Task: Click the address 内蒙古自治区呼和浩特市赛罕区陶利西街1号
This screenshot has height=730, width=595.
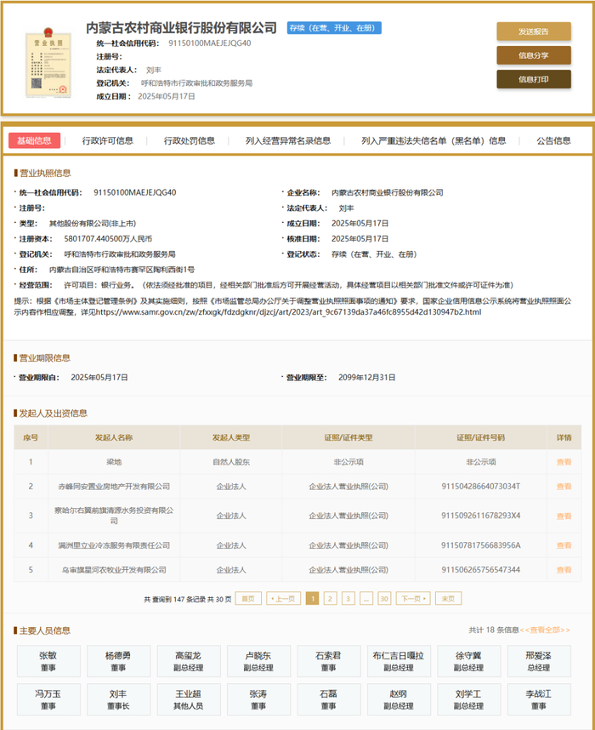Action: coord(122,270)
